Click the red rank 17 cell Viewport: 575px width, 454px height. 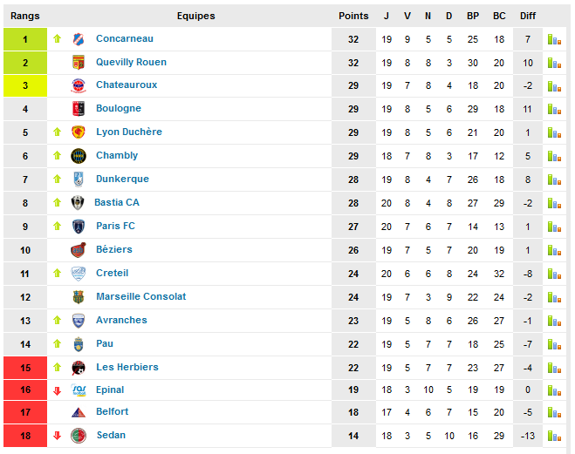click(25, 412)
